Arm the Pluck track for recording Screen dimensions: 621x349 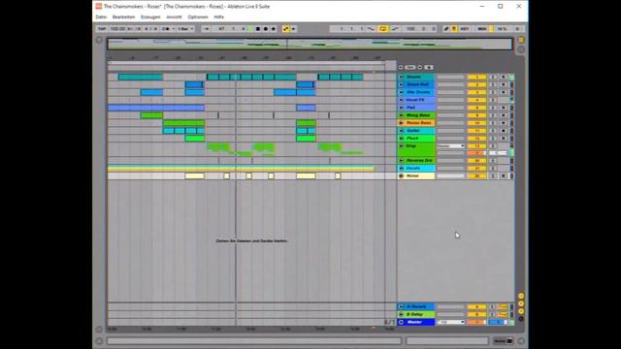(x=504, y=138)
